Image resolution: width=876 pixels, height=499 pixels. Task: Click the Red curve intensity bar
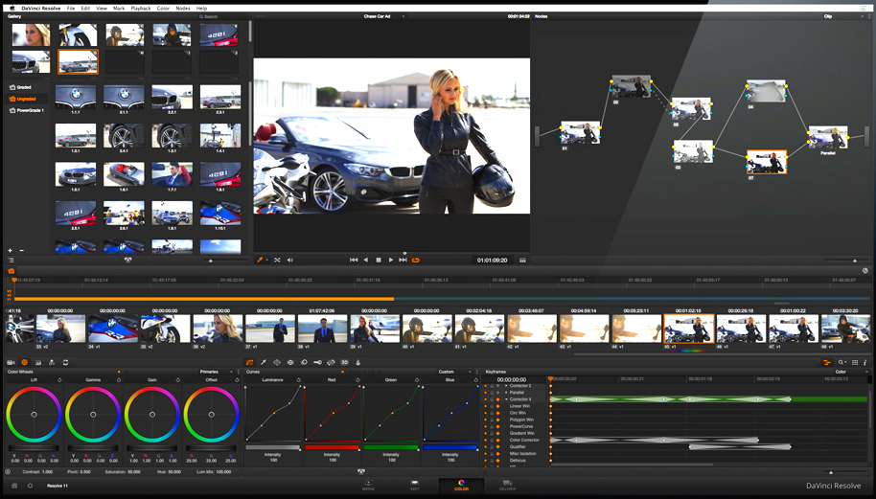click(x=332, y=447)
